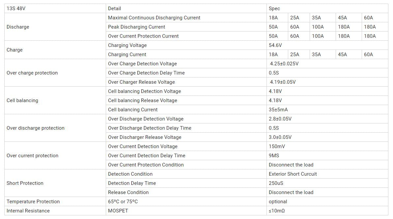Click "Maximal Continuous Discharging Current" row label
The image size is (393, 219).
[154, 18]
